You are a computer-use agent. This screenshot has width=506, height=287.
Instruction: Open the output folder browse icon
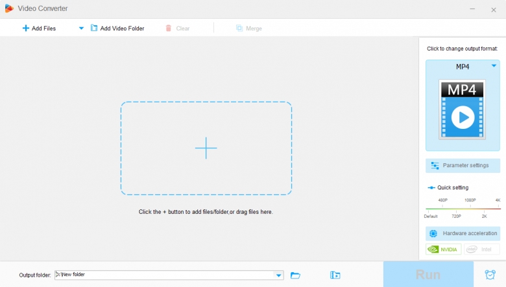point(296,275)
